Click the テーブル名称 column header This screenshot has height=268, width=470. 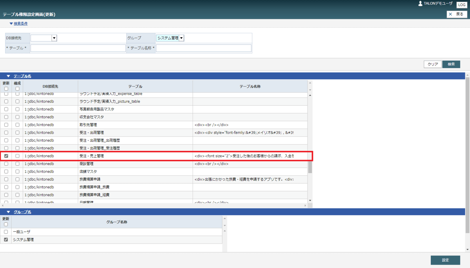[x=250, y=86]
